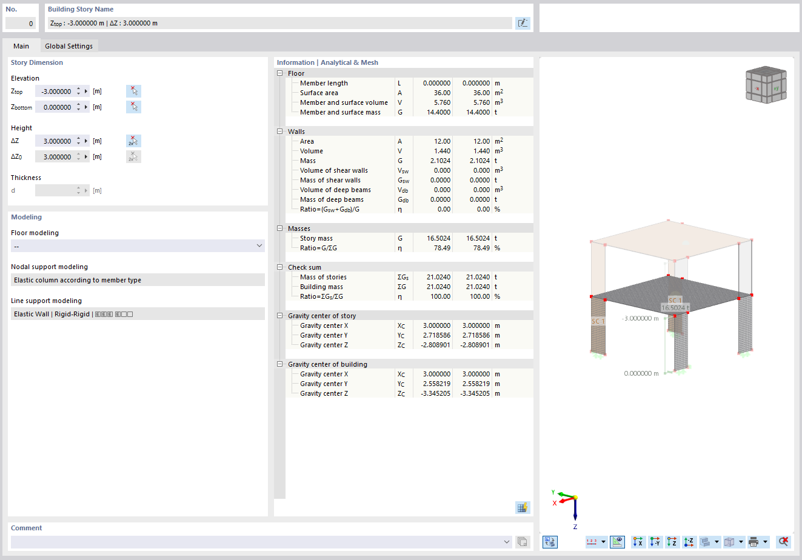Open the Zbottom field's right-arrow menu

[86, 107]
